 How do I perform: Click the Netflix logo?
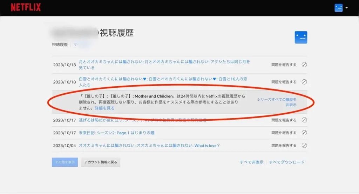pyautogui.click(x=26, y=7)
